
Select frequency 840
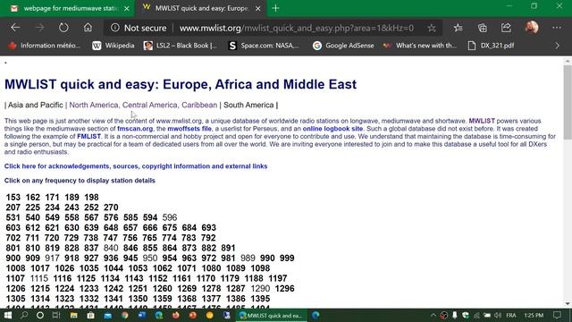point(111,249)
